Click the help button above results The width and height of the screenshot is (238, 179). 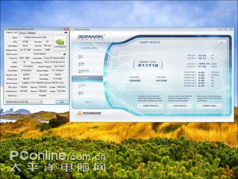point(221,42)
